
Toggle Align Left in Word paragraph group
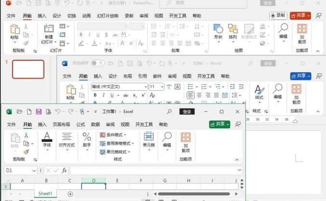[x=190, y=95]
